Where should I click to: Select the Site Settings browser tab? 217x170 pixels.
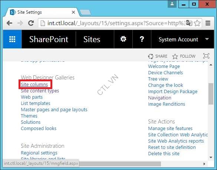42,12
